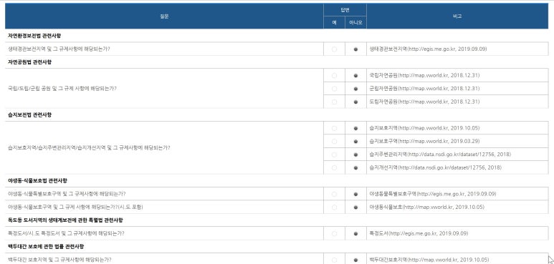Screen dimensions: 554x264
Task: Click the 야생동물특별보호구역 egis.me.go.kr note
Action: click(433, 194)
